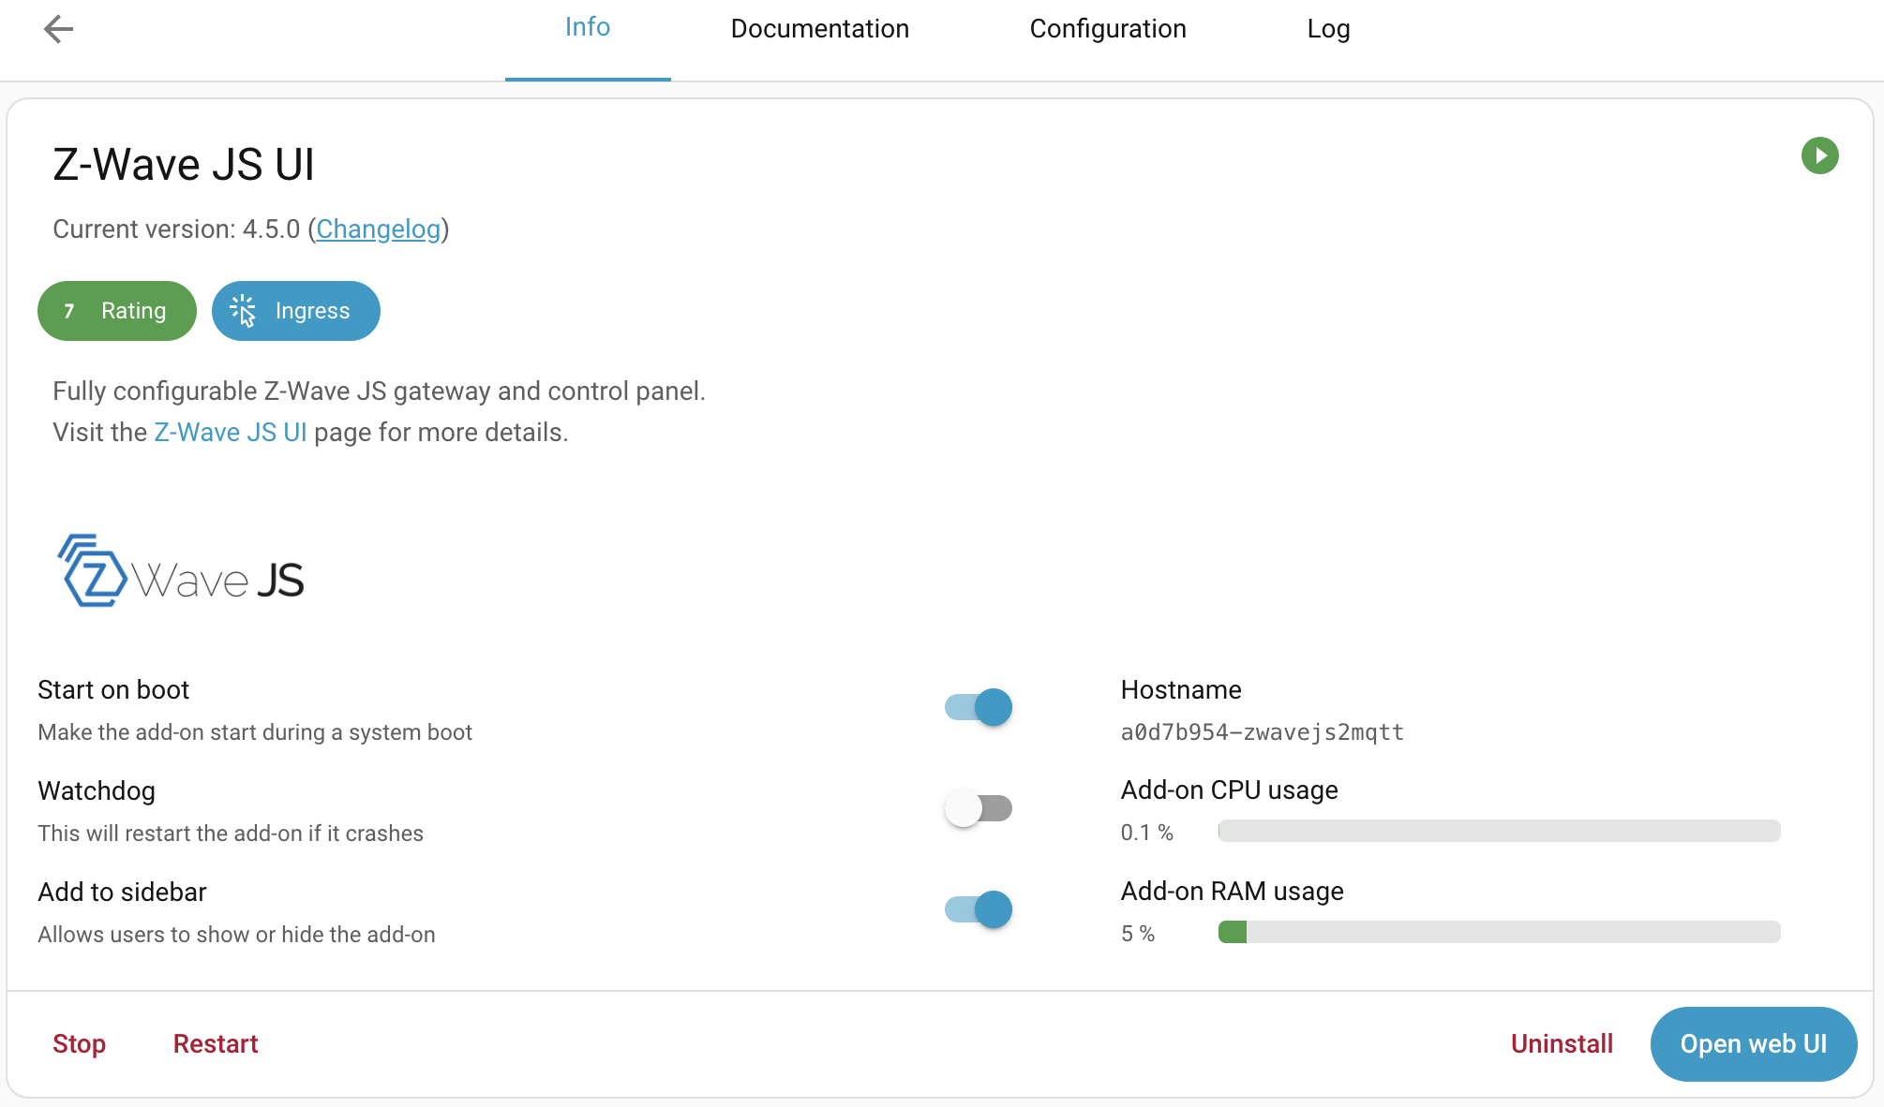1884x1107 pixels.
Task: Click the Z-Wave JS logo image
Action: click(181, 572)
